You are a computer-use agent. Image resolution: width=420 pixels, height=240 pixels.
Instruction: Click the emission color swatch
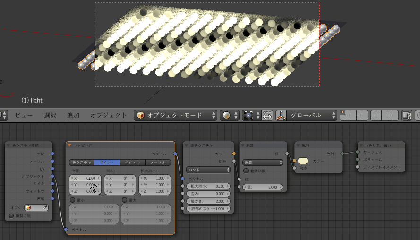[x=303, y=161]
